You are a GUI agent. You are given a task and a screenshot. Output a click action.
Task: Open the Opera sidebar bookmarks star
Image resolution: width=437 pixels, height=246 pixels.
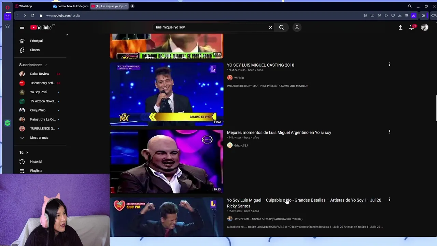click(7, 26)
